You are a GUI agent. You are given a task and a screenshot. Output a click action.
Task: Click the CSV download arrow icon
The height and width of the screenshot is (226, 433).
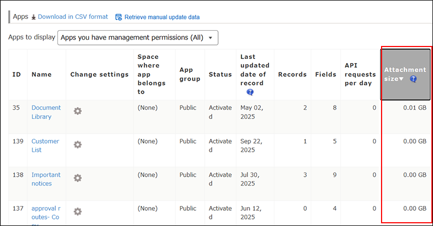34,17
